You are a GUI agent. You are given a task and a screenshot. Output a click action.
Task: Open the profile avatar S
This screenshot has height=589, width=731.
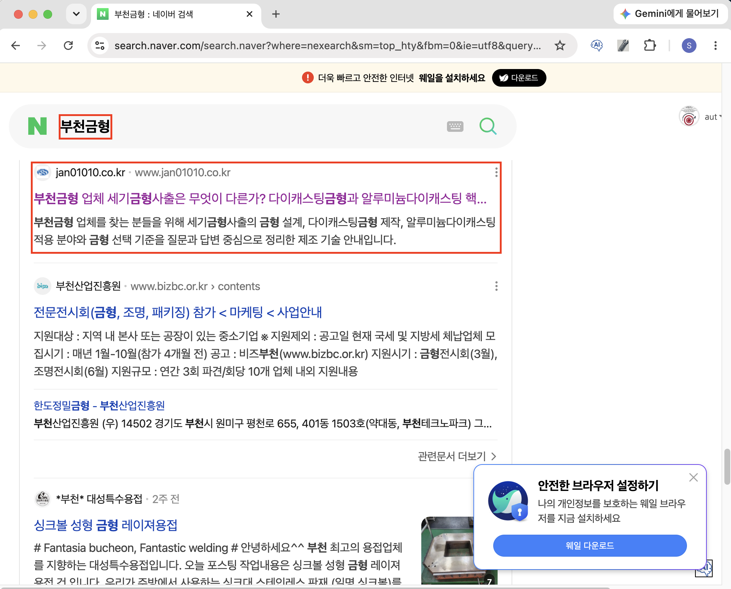point(689,46)
